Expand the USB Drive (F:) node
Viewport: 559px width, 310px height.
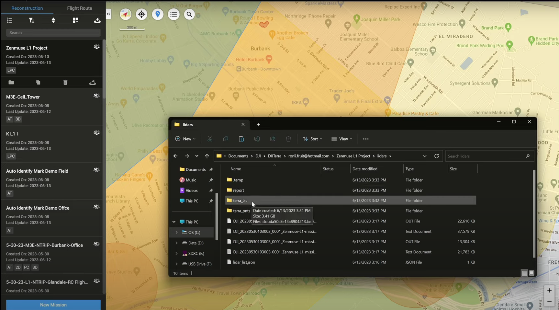point(176,264)
